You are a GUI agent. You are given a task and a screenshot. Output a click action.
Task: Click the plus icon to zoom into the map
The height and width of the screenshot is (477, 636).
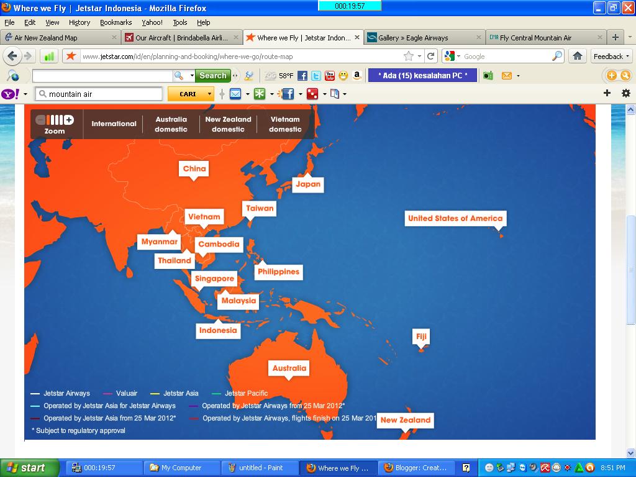tap(70, 120)
